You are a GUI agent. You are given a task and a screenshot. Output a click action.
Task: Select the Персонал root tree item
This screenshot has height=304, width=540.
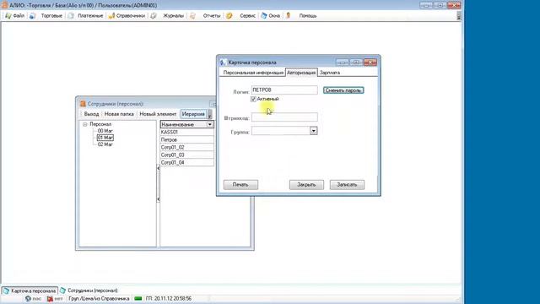[100, 124]
